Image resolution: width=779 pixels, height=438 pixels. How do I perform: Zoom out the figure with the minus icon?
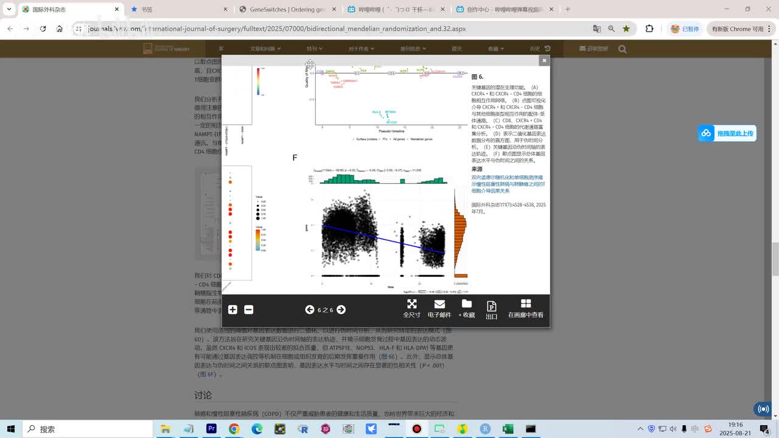(x=248, y=310)
